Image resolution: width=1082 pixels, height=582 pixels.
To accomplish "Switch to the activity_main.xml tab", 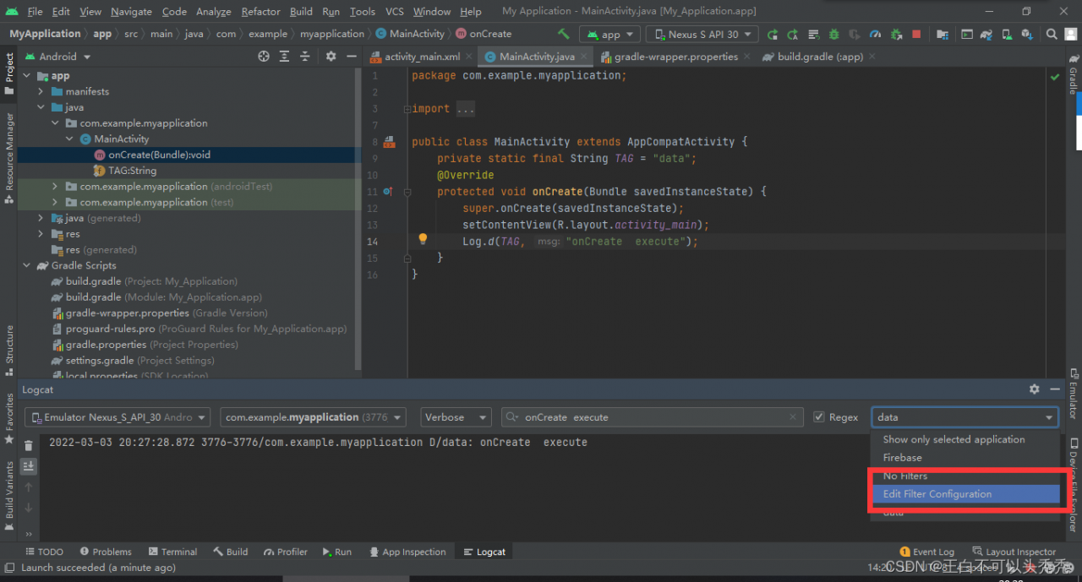I will tap(421, 57).
